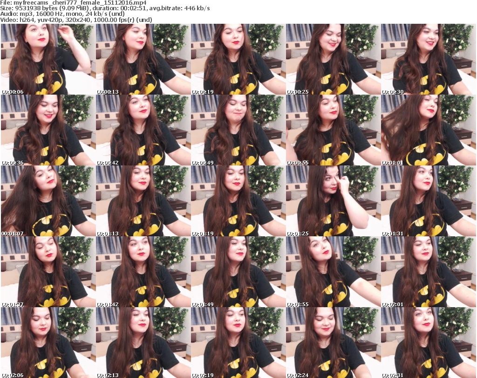
Task: Choose the thumbnail frame at 00:01:37
Action: 48,272
